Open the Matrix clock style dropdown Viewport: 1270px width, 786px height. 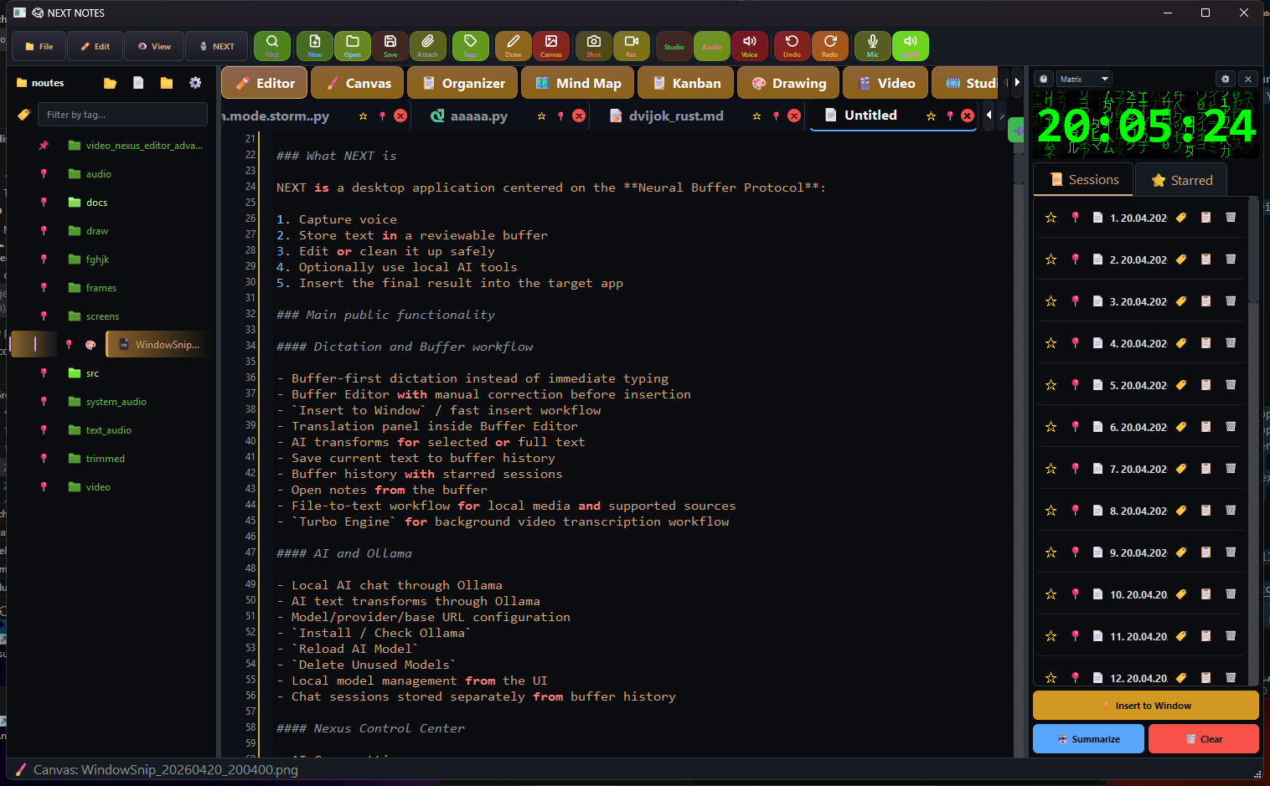click(x=1083, y=79)
